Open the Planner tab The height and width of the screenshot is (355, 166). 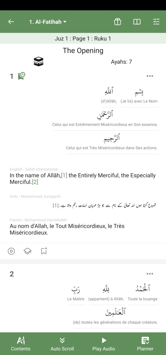pyautogui.click(x=145, y=343)
